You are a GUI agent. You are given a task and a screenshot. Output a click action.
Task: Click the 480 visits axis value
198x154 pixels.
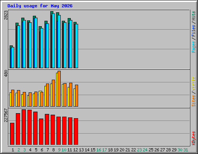point(6,74)
